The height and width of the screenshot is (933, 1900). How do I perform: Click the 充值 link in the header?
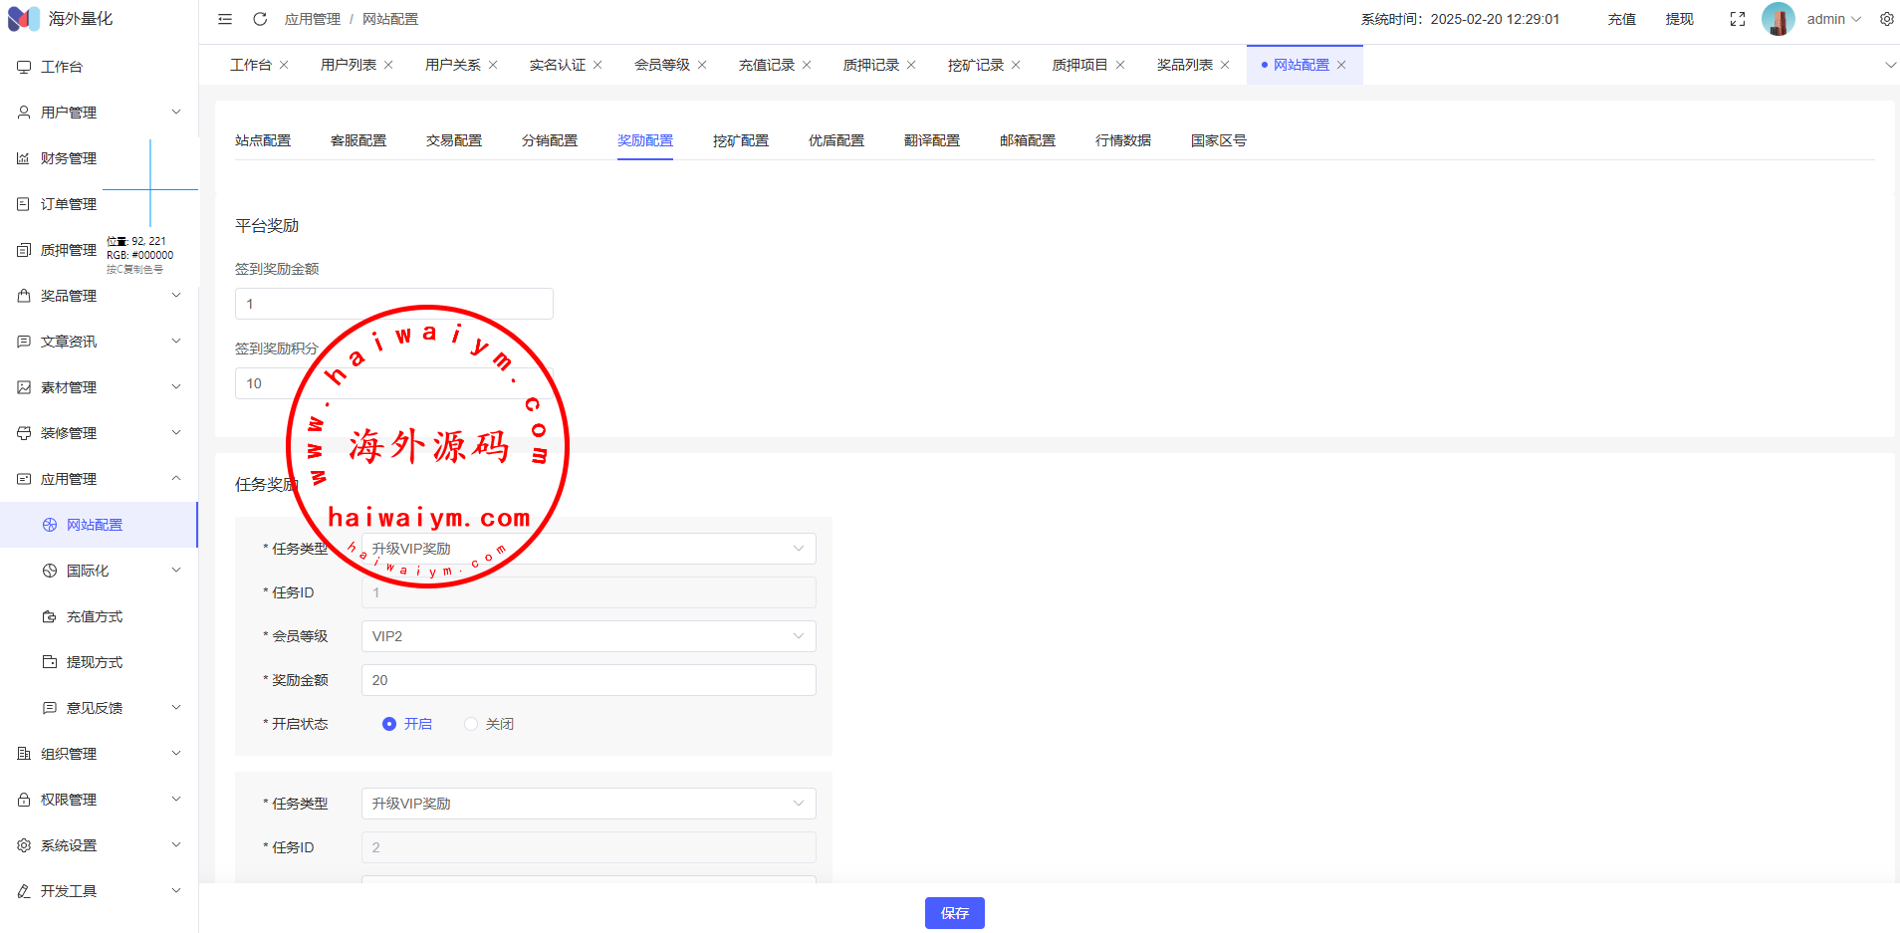[1621, 19]
